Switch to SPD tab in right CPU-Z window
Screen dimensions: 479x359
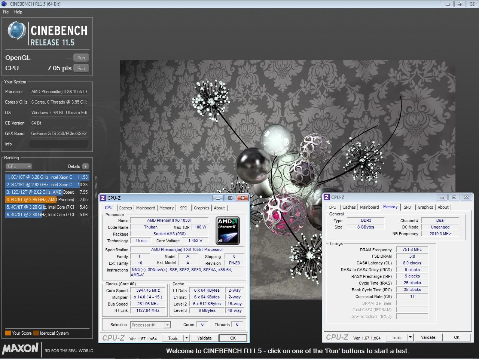click(408, 207)
